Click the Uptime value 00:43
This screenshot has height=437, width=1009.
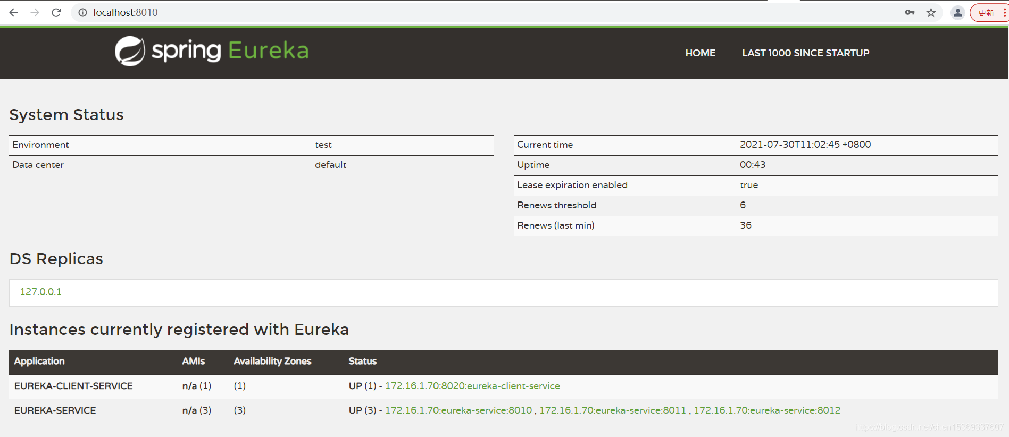pos(753,165)
